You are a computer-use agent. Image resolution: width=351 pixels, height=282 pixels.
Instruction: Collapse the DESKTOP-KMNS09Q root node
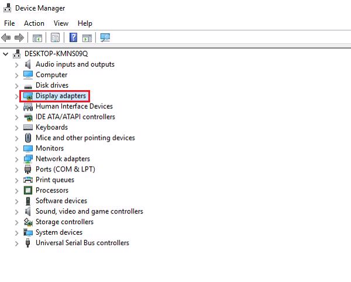pyautogui.click(x=6, y=54)
